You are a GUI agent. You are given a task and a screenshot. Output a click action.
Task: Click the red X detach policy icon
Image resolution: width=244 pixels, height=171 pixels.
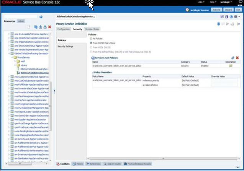237,58
